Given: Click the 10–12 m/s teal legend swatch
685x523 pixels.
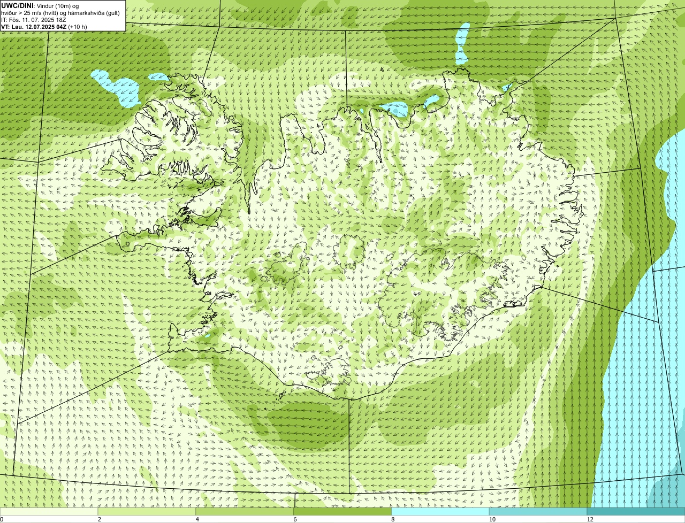Looking at the screenshot, I should click(x=538, y=512).
